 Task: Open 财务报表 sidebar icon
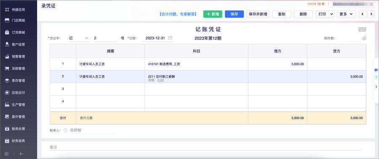pos(7,141)
